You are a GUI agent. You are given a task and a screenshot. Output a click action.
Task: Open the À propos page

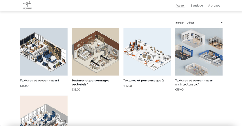[214, 6]
